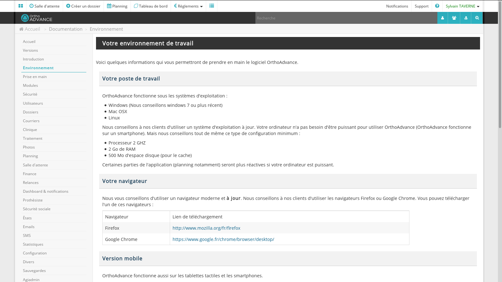
Task: Open Statistiques in the sidebar
Action: point(54,244)
